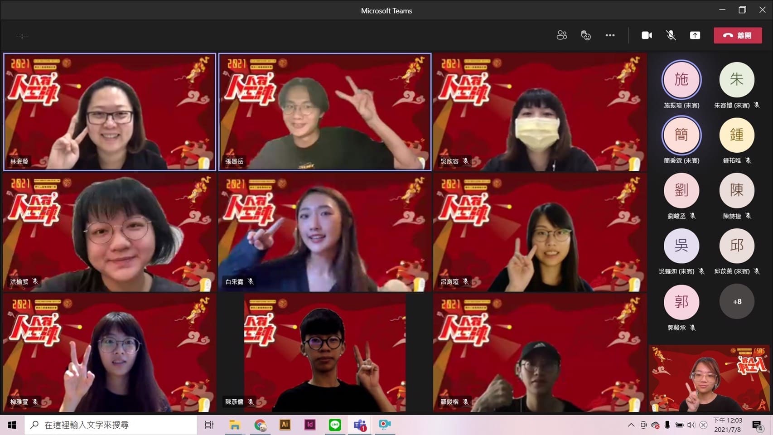This screenshot has width=773, height=435.
Task: Select the 張景岳 video tile
Action: 325,112
